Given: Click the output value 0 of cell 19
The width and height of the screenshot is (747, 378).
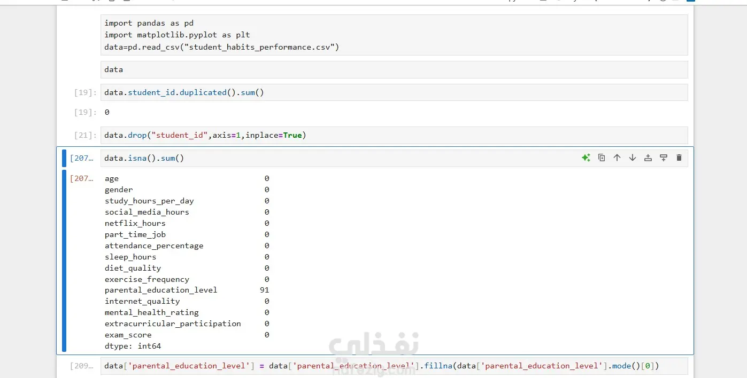Looking at the screenshot, I should point(107,112).
